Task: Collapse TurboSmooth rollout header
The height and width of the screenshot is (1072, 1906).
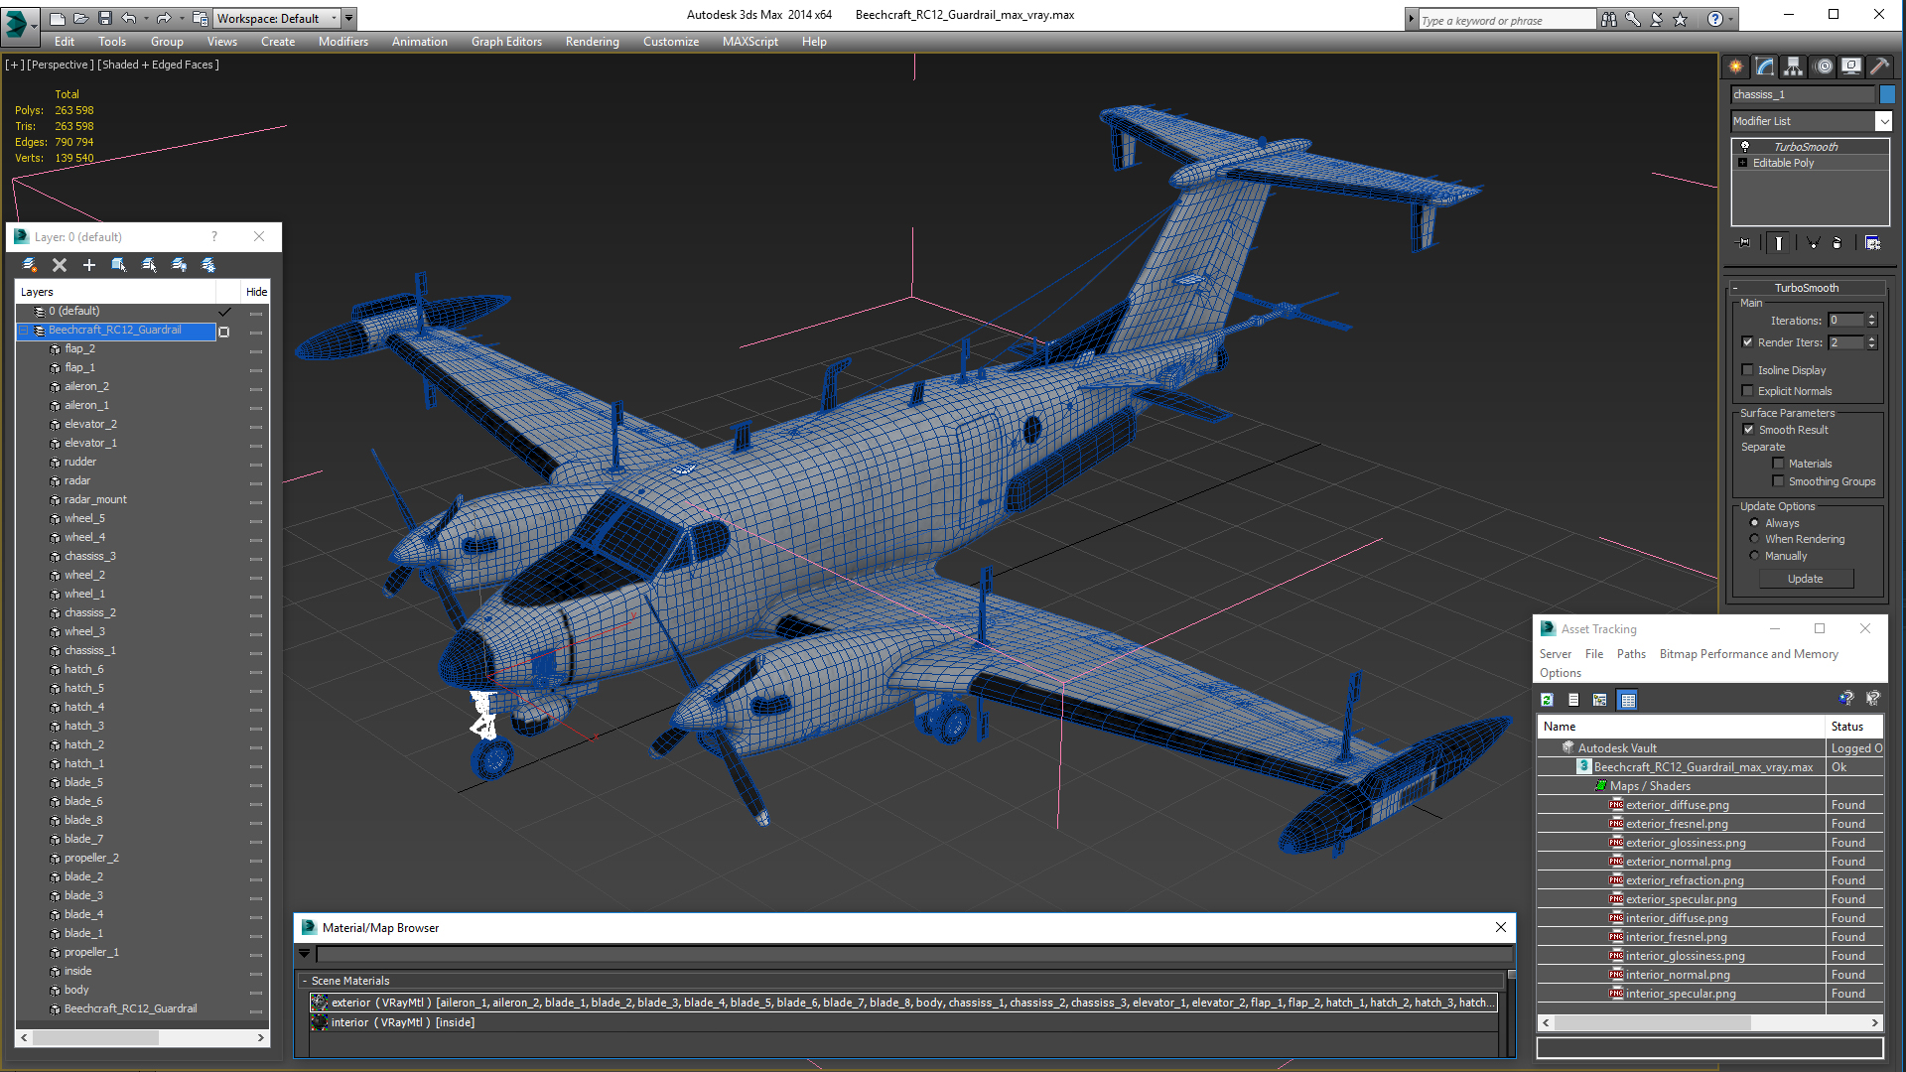Action: pos(1806,288)
